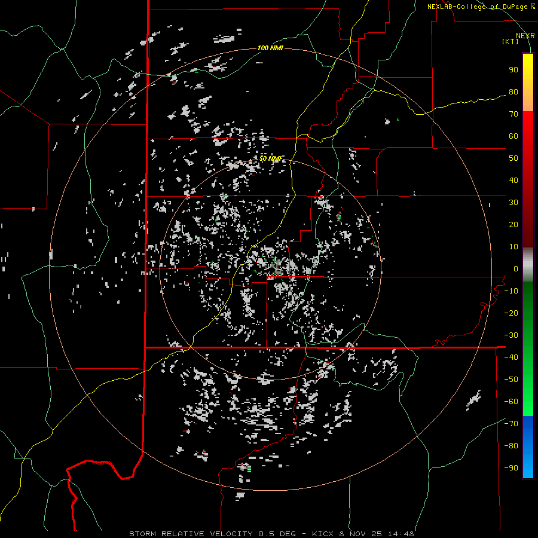Click the [KT] units label
The height and width of the screenshot is (538, 538).
coord(510,41)
